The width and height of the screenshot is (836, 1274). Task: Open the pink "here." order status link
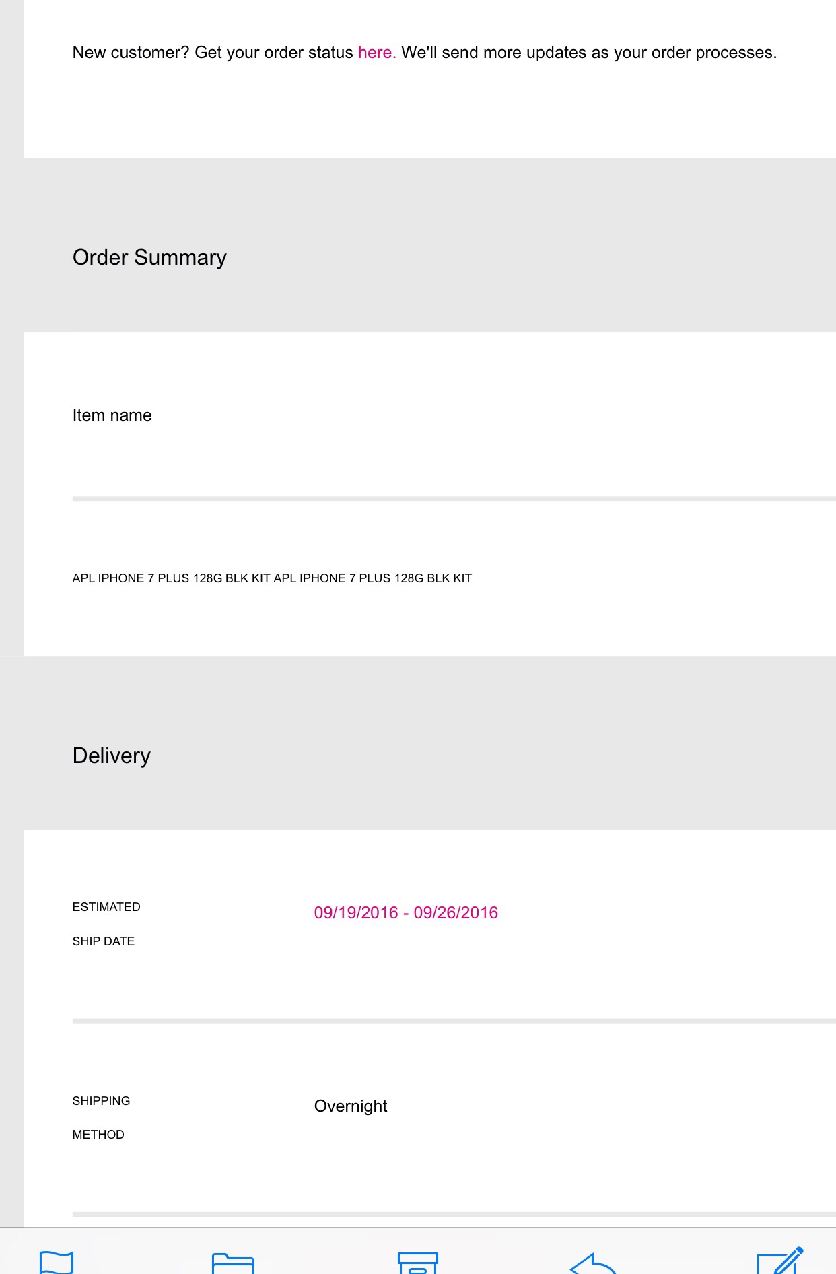(376, 53)
